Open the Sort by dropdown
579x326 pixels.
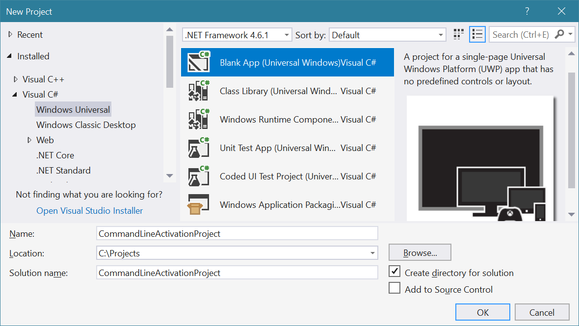click(x=387, y=35)
